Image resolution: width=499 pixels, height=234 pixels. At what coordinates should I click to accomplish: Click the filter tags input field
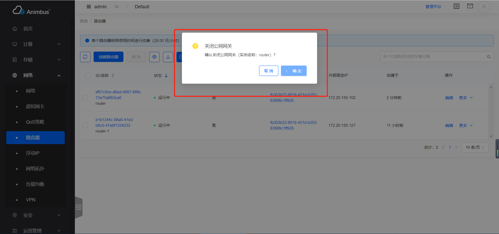tap(429, 56)
